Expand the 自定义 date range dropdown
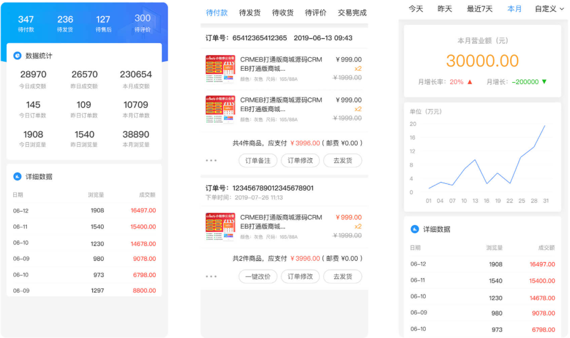Image resolution: width=570 pixels, height=338 pixels. point(549,9)
